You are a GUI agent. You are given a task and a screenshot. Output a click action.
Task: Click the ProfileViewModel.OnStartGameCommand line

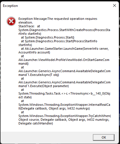point(64,60)
